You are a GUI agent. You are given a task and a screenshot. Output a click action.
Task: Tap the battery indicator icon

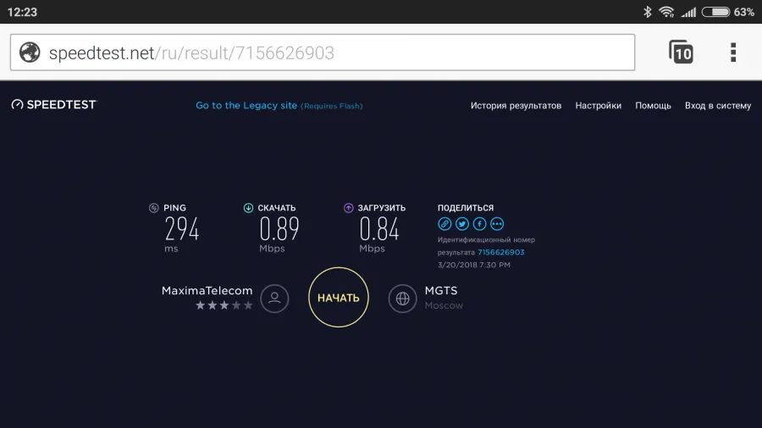tap(715, 12)
